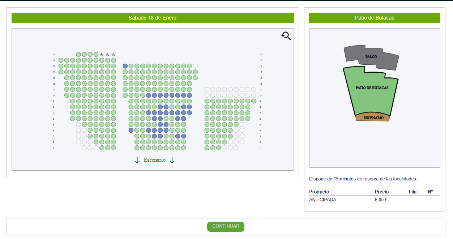
Task: Choose the rightmost green seat in row 9 right block
Action: [x=253, y=101]
